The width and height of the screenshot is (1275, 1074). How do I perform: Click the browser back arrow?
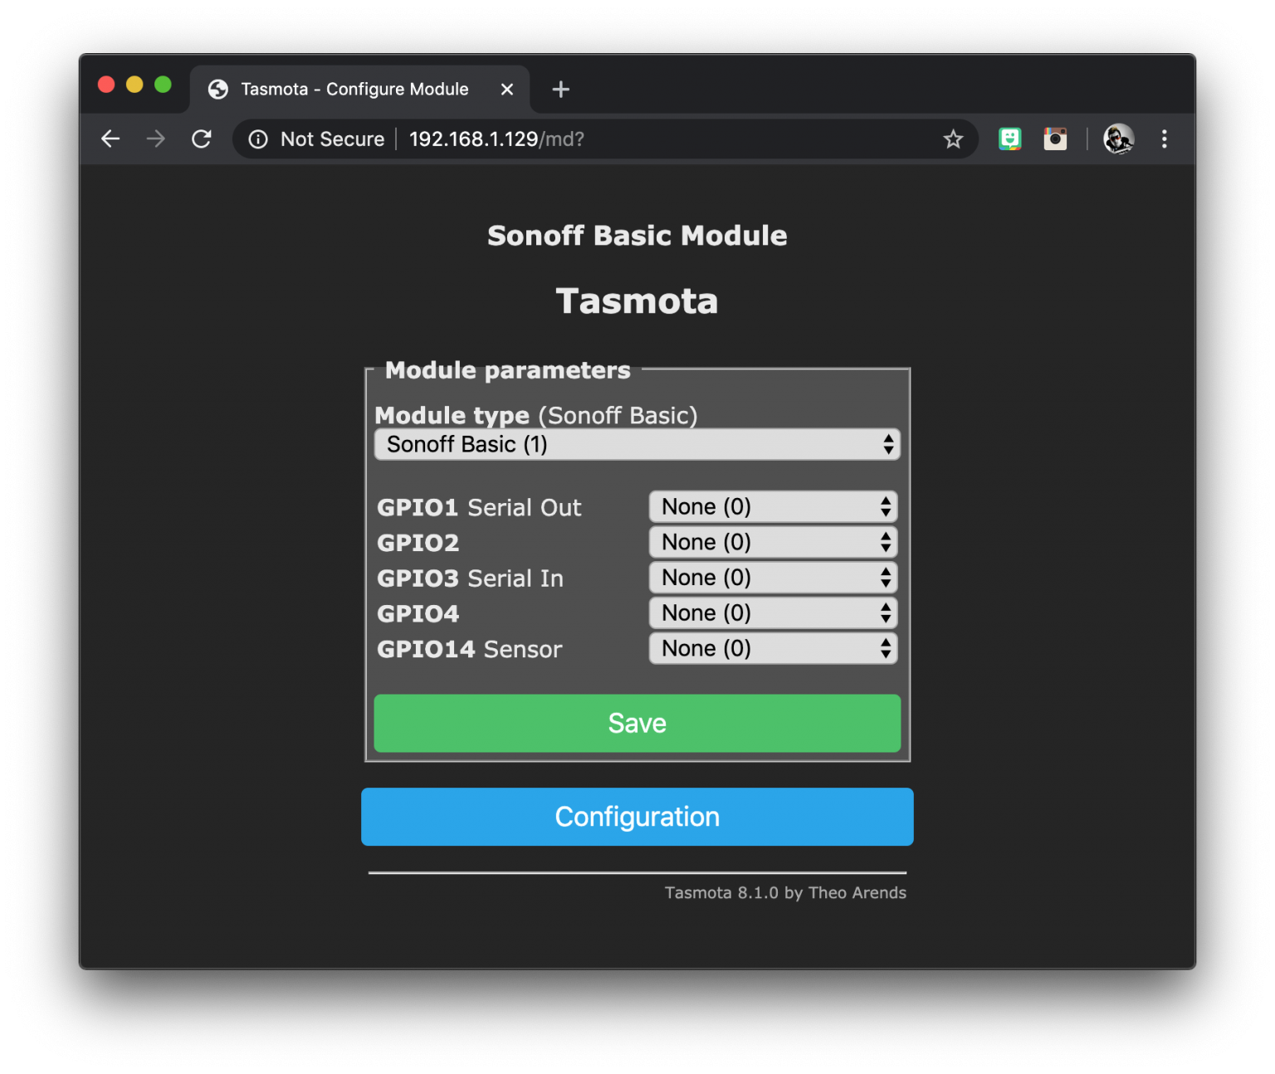[x=110, y=139]
